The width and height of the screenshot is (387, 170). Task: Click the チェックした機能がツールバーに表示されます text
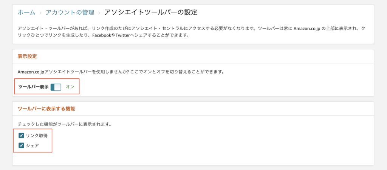pyautogui.click(x=65, y=124)
